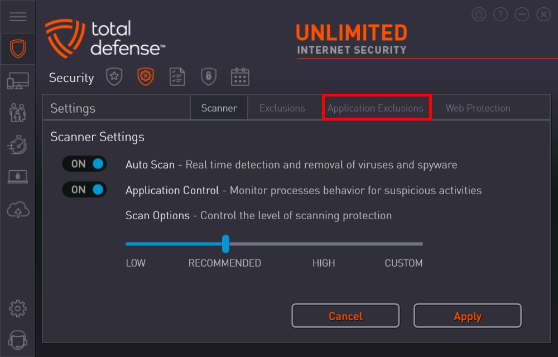Open the hamburger menu in sidebar
Screen dimensions: 558x357
[x=18, y=16]
